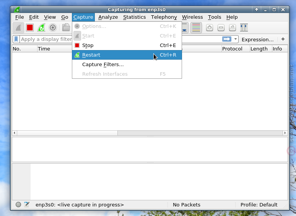
Task: Minimize the Wireshark window
Action: [265, 10]
